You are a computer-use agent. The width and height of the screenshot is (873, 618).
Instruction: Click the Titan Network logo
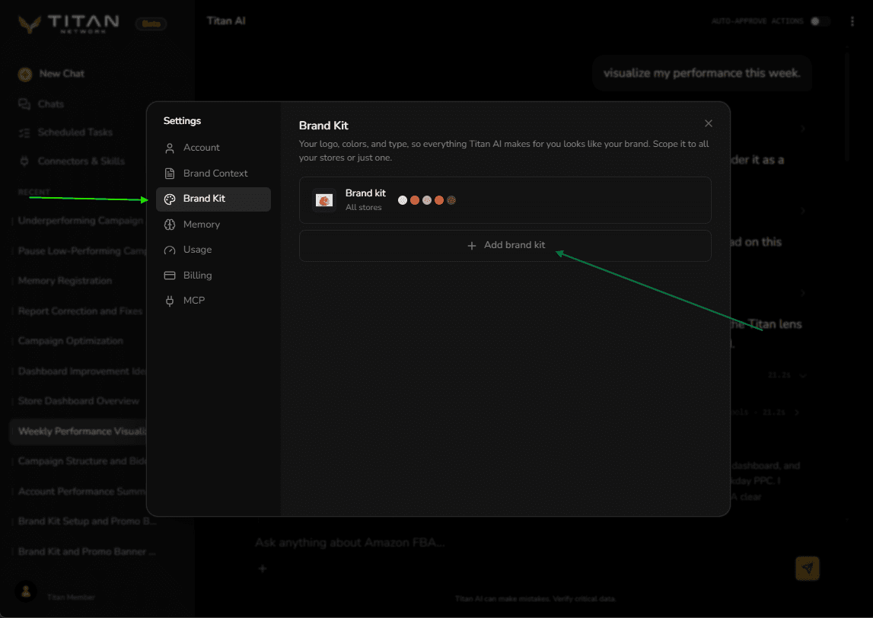[69, 24]
